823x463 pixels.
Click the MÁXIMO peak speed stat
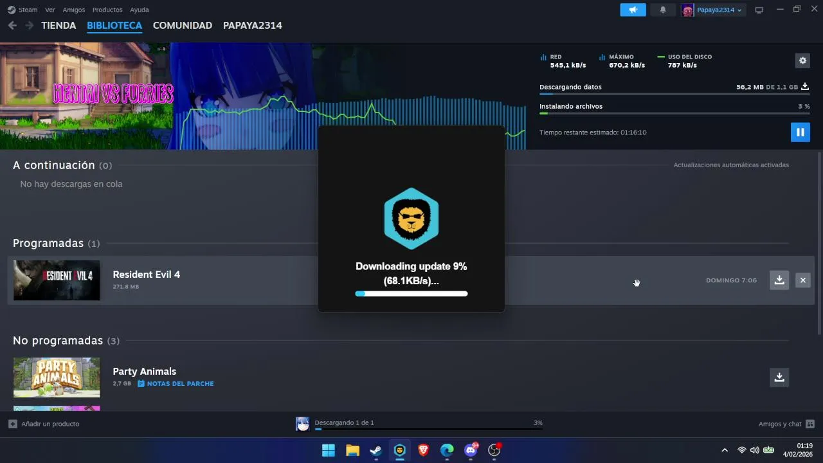pyautogui.click(x=622, y=61)
